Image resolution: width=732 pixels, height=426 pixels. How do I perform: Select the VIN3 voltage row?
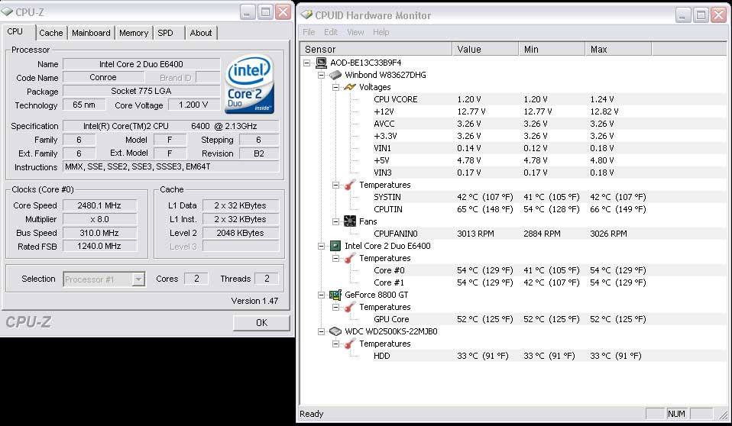click(513, 173)
